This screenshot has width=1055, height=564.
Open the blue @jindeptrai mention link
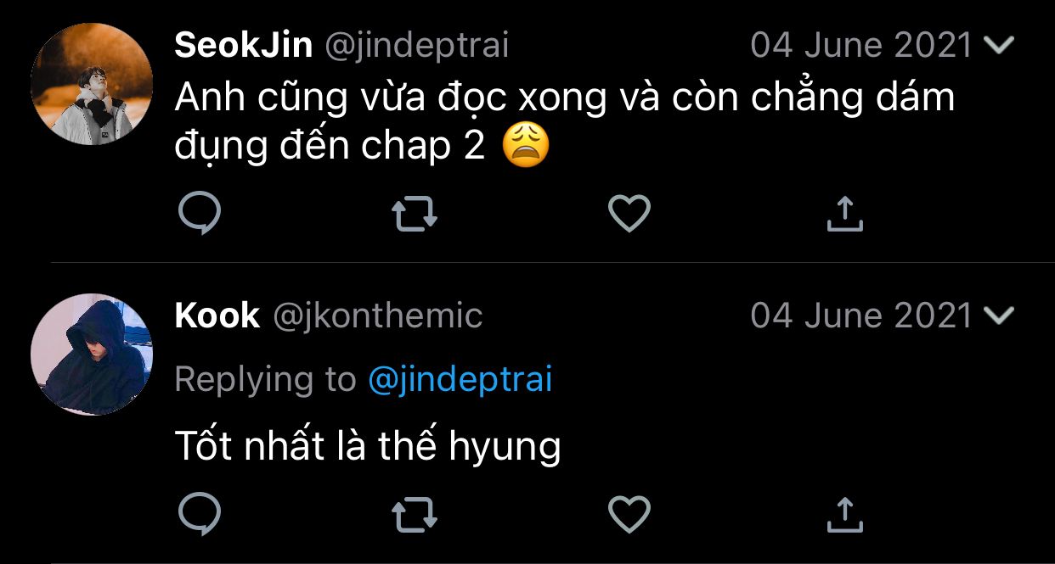pos(460,379)
